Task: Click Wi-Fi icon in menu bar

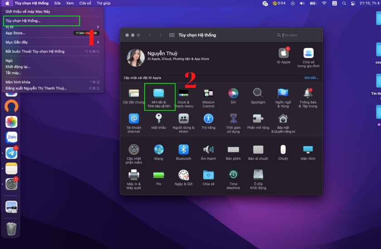Action: coord(324,3)
